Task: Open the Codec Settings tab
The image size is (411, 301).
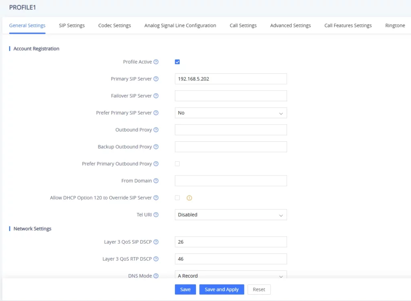Action: [114, 25]
